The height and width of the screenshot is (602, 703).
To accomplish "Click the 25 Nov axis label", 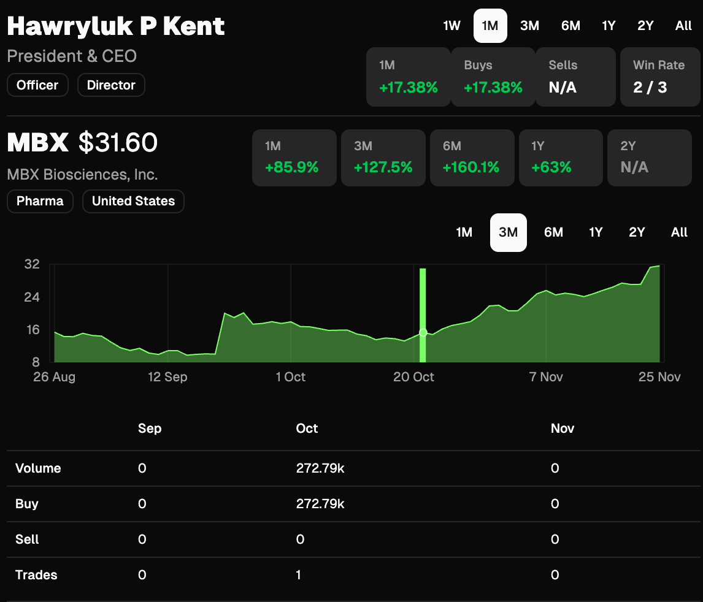I will coord(659,376).
